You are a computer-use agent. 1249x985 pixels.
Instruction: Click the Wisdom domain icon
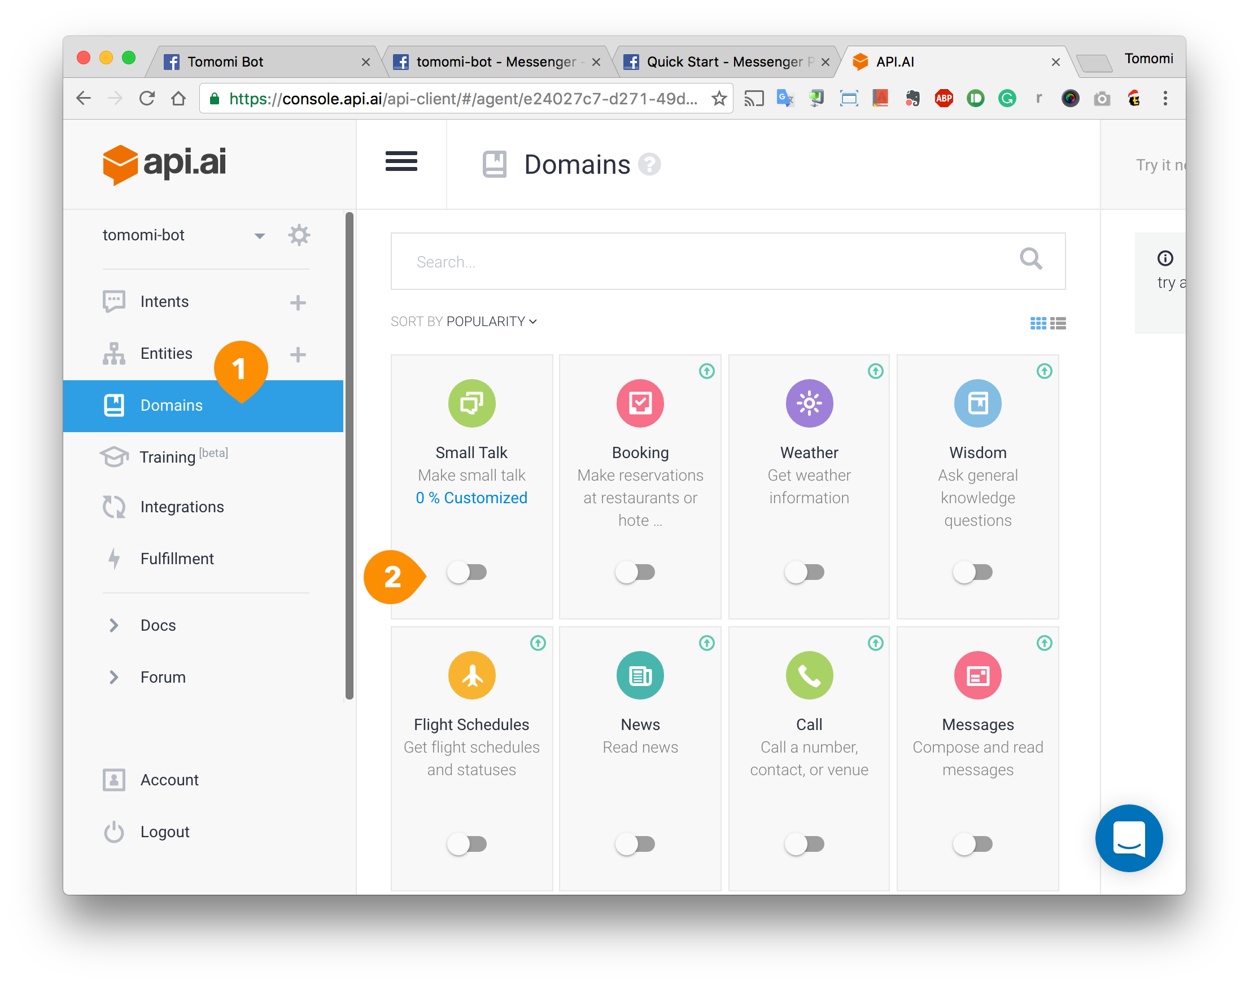tap(975, 403)
